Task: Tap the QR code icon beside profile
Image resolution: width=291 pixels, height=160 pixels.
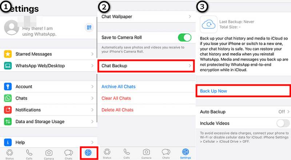Action: tap(89, 28)
